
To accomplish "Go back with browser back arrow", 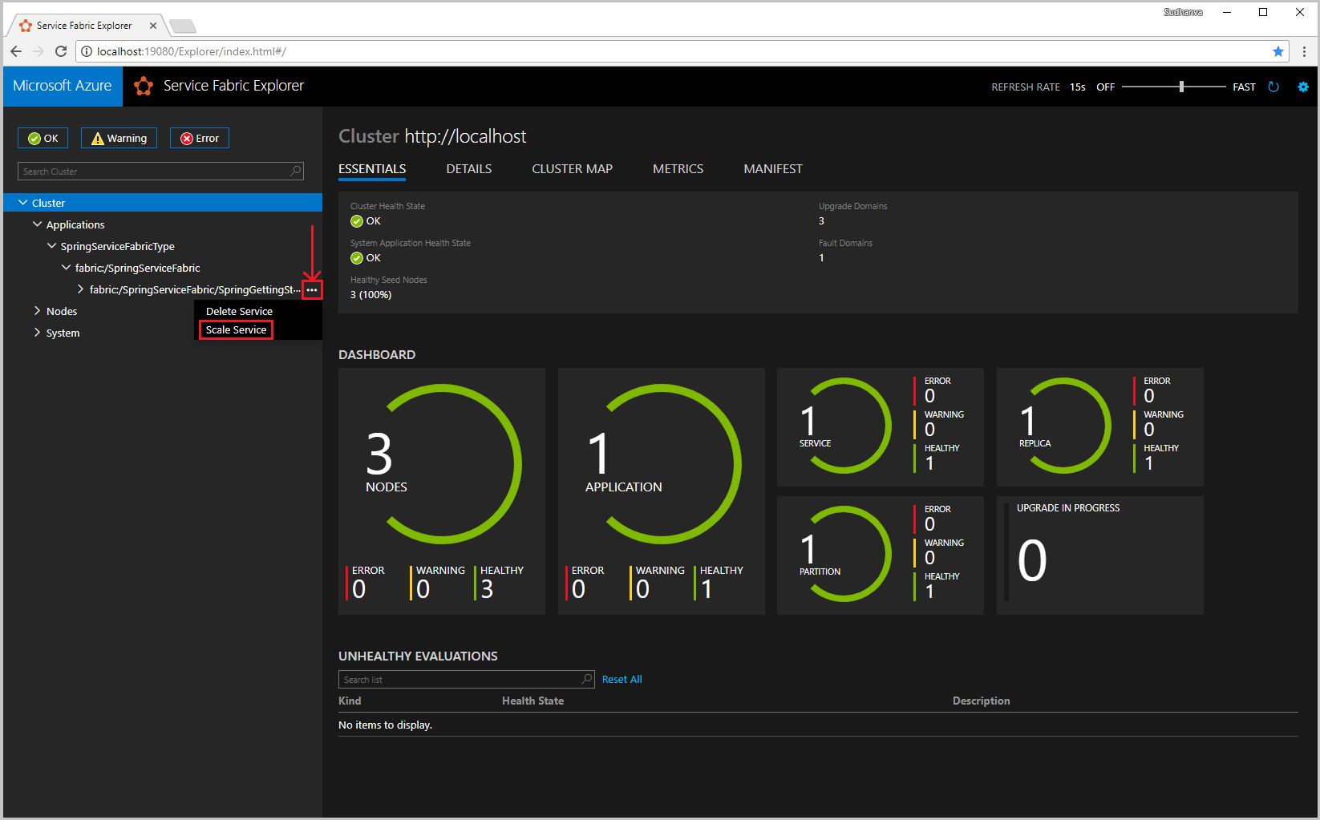I will [x=16, y=51].
